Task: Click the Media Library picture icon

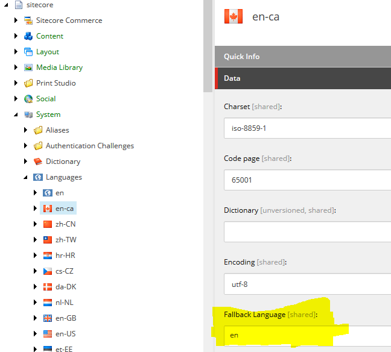Action: (x=28, y=68)
